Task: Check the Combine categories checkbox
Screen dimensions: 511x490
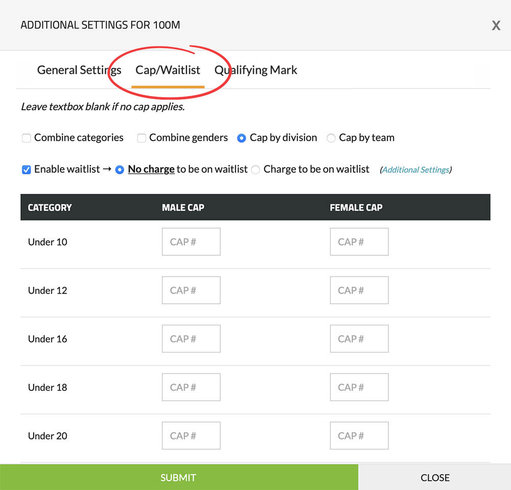Action: click(x=27, y=138)
